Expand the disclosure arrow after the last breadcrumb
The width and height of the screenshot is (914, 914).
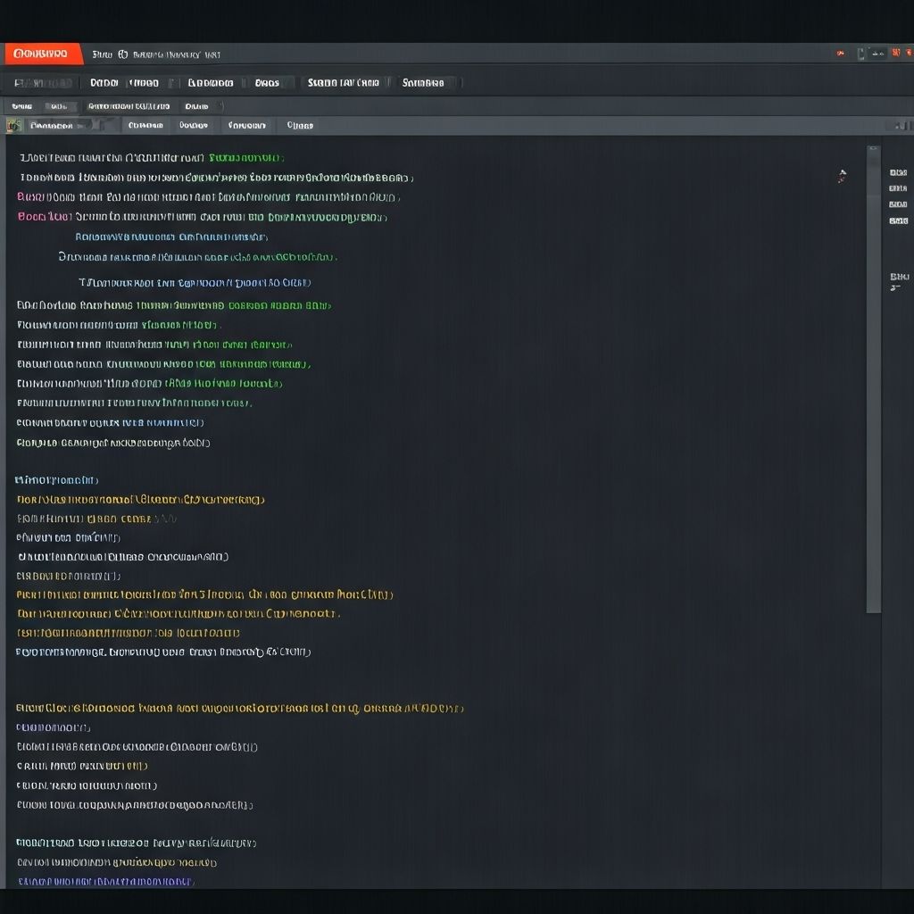pyautogui.click(x=220, y=105)
